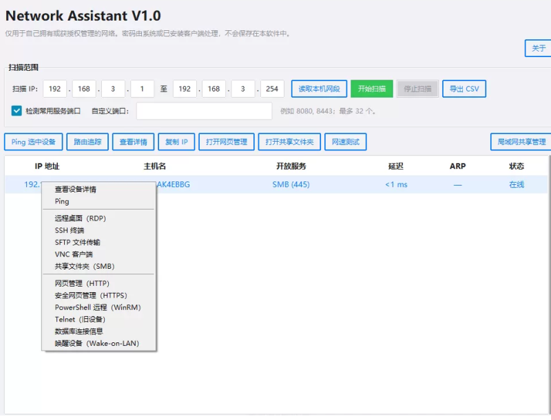Viewport: 551px width, 420px height.
Task: Click the 自定义端口 input field
Action: 204,111
